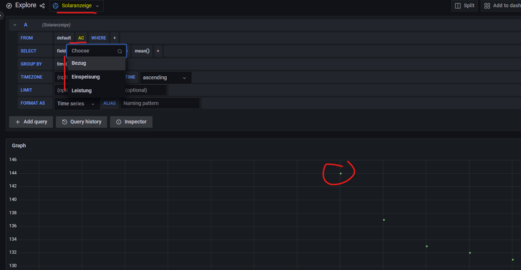
Task: Click the plus icon after mean()
Action: pos(158,51)
